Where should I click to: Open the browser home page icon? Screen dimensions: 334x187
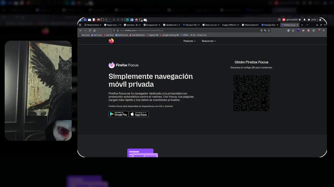click(x=94, y=30)
